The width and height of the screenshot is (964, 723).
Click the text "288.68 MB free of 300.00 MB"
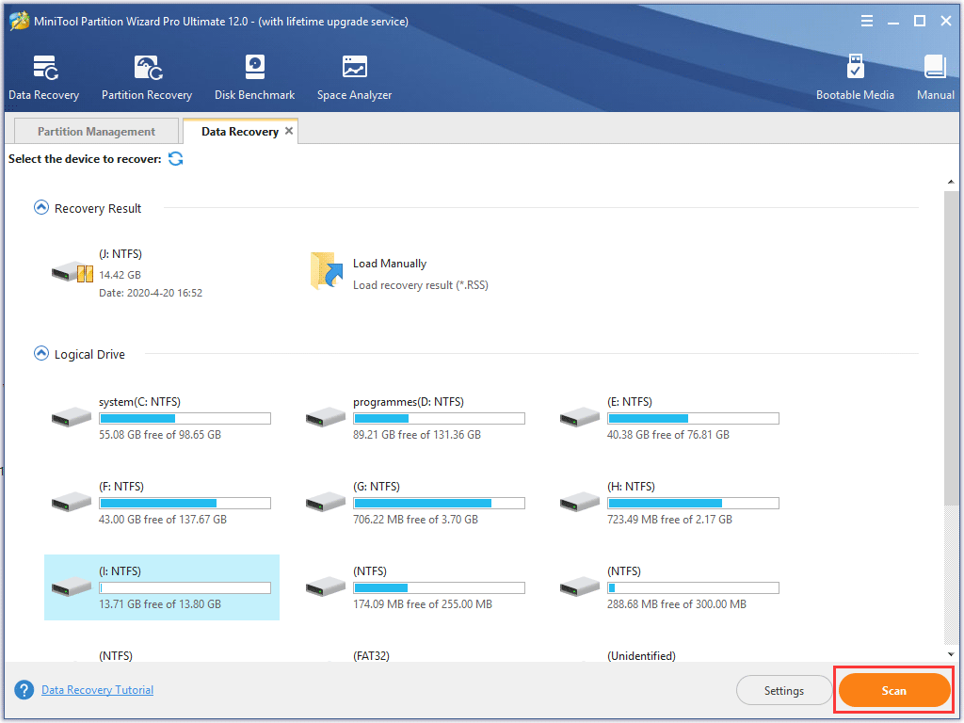[677, 604]
